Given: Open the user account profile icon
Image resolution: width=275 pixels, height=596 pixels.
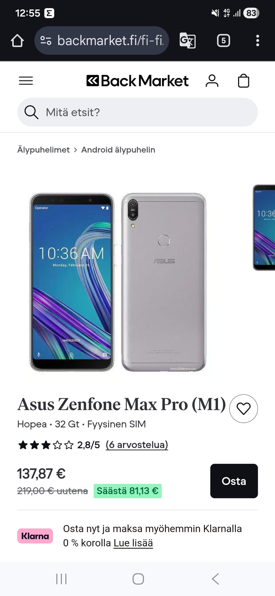Looking at the screenshot, I should click(x=212, y=81).
